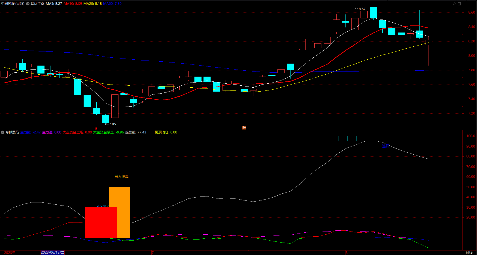Click the 8.60 price axis label

[472, 12]
